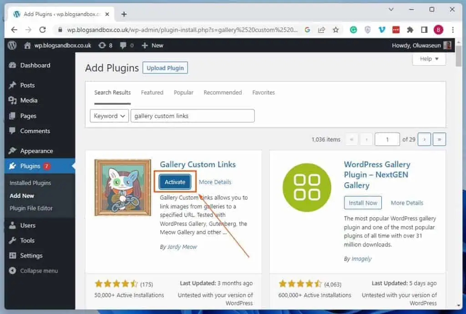Select the Media library icon in sidebar
The width and height of the screenshot is (466, 314).
pos(12,100)
